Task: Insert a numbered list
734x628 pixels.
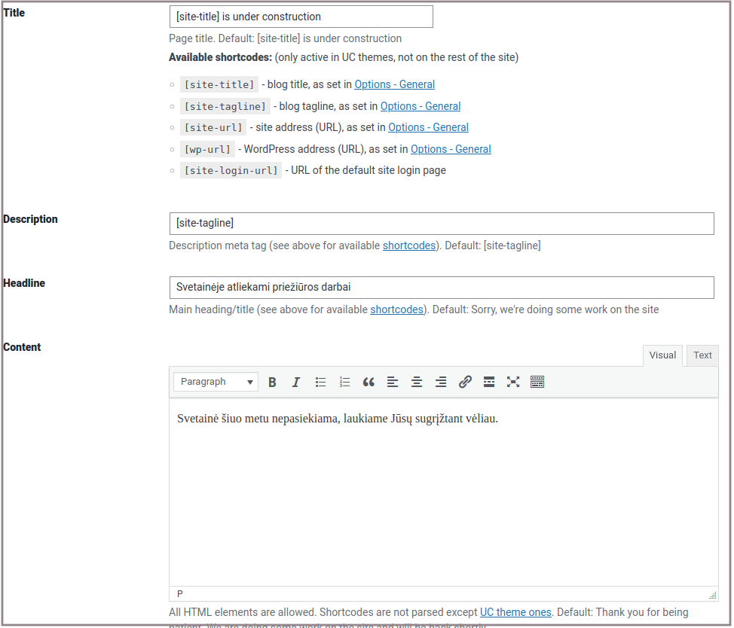Action: [344, 383]
